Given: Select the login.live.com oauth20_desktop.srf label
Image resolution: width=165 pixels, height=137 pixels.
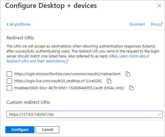Looking at the screenshot, I should pos(58,81).
